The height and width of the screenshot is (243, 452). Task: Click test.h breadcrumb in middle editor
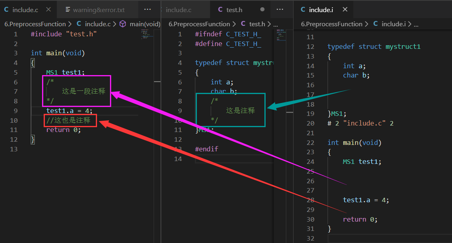coord(257,24)
